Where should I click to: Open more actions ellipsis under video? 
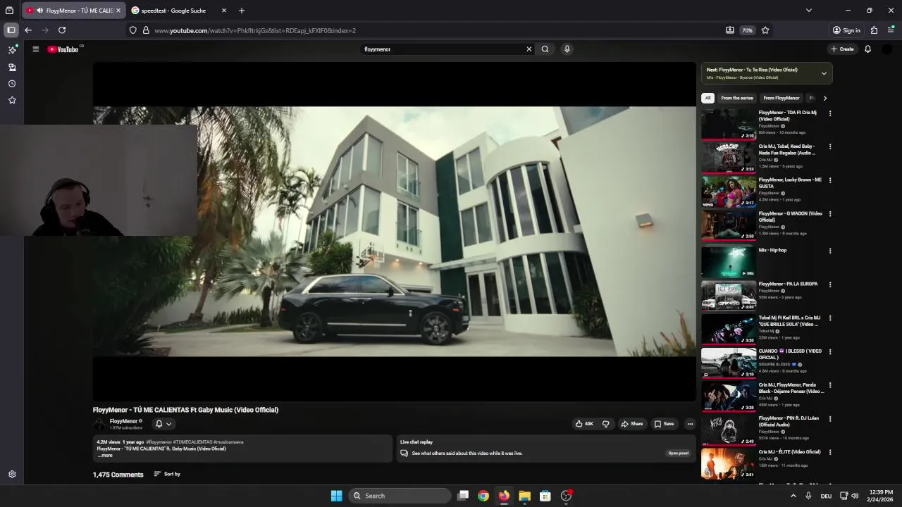690,424
